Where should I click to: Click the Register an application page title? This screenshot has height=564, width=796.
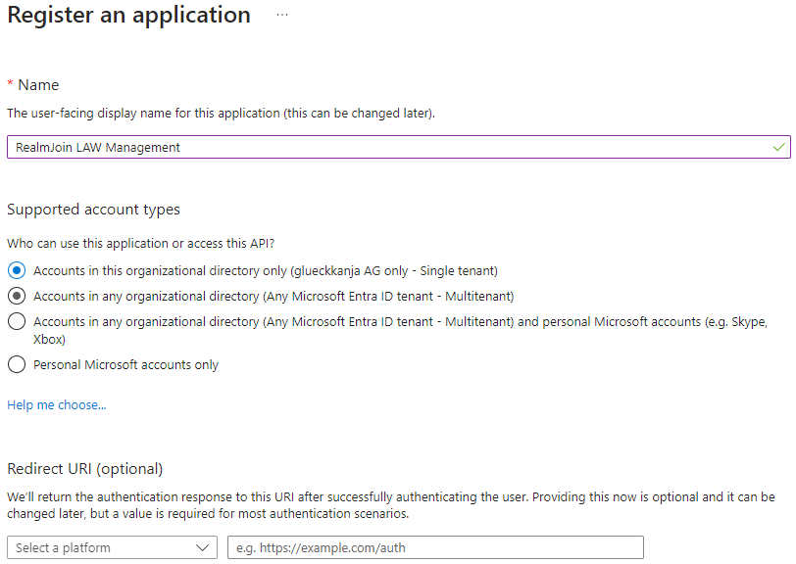click(x=128, y=16)
